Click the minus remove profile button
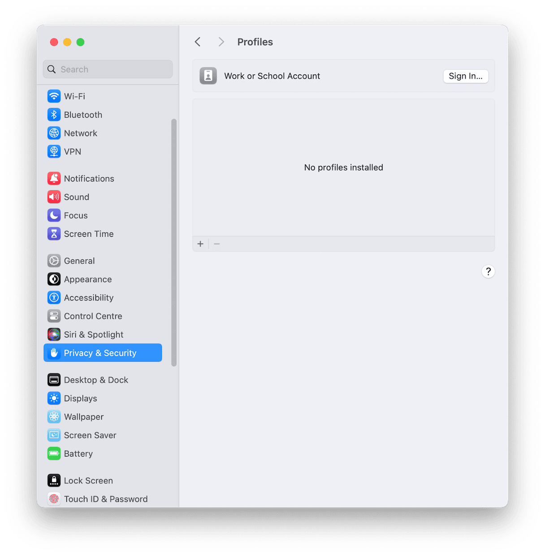Screen dimensions: 545x556 point(217,244)
